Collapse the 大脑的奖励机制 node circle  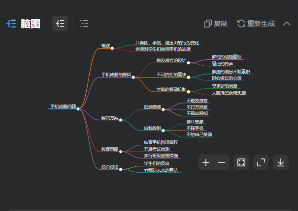point(188,92)
